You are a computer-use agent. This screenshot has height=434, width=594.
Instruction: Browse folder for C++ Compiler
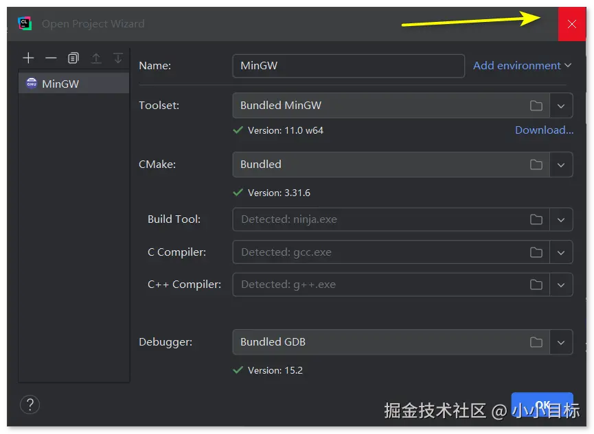[536, 285]
